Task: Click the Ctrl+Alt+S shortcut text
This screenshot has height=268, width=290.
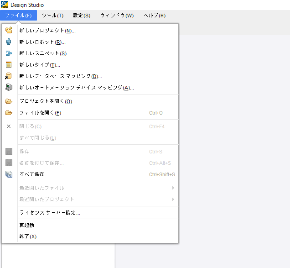Action: [160, 163]
